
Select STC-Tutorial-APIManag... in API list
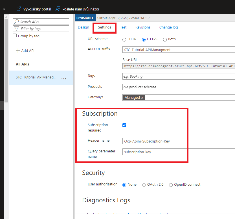pos(36,77)
